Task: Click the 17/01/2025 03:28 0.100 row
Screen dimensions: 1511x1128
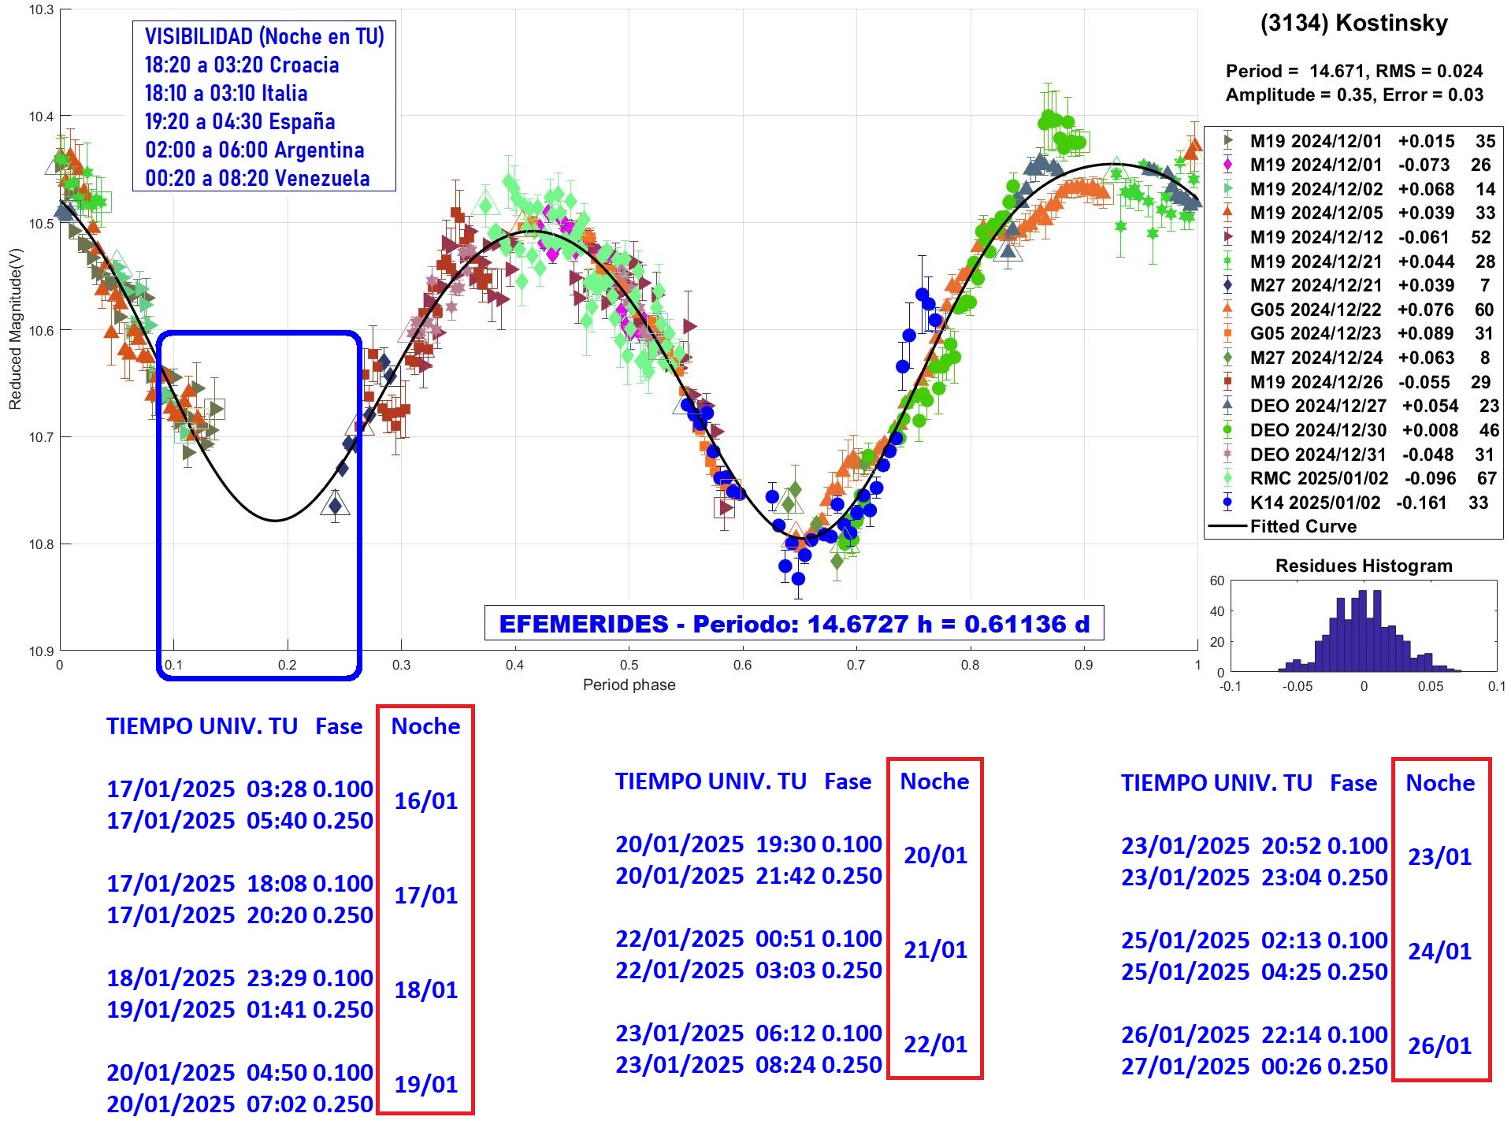Action: point(240,788)
